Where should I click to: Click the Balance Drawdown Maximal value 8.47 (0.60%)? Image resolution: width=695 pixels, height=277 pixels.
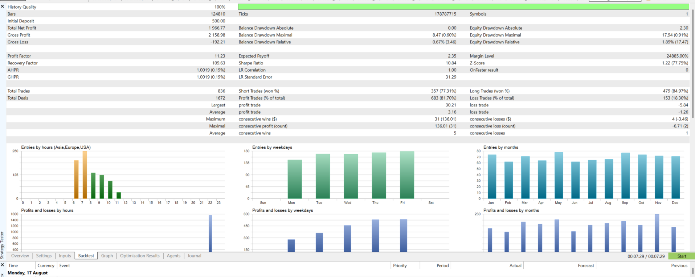tap(445, 35)
